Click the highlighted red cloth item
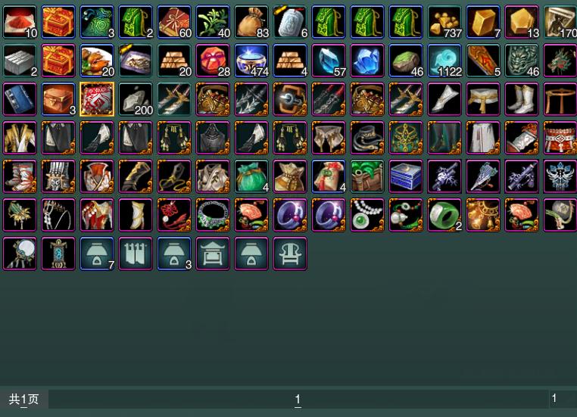 tap(97, 99)
